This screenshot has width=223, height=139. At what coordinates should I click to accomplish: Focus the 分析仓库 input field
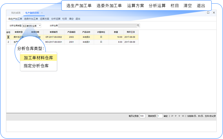point(98,26)
